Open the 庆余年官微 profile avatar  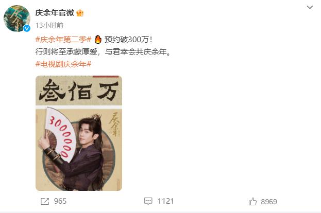(x=17, y=19)
